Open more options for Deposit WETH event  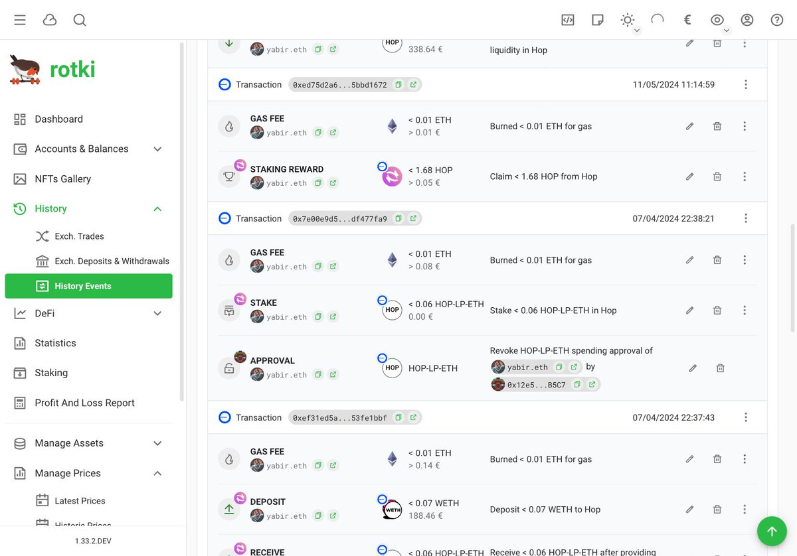pyautogui.click(x=745, y=510)
